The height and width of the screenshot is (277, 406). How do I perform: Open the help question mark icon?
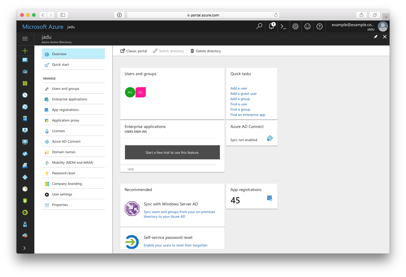320,26
